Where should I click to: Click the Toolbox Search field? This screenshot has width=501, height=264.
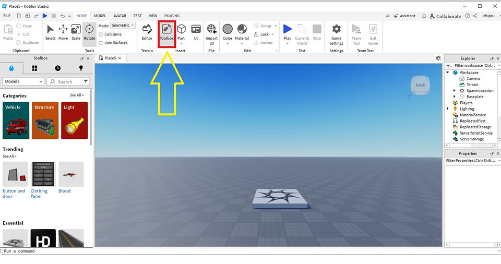pos(69,81)
